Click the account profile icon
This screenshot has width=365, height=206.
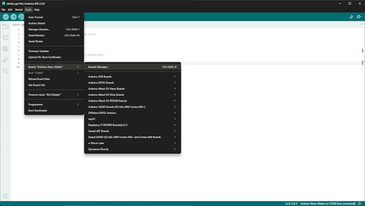[x=5, y=196]
